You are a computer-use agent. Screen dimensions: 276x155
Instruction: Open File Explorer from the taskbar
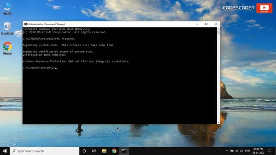pyautogui.click(x=104, y=151)
